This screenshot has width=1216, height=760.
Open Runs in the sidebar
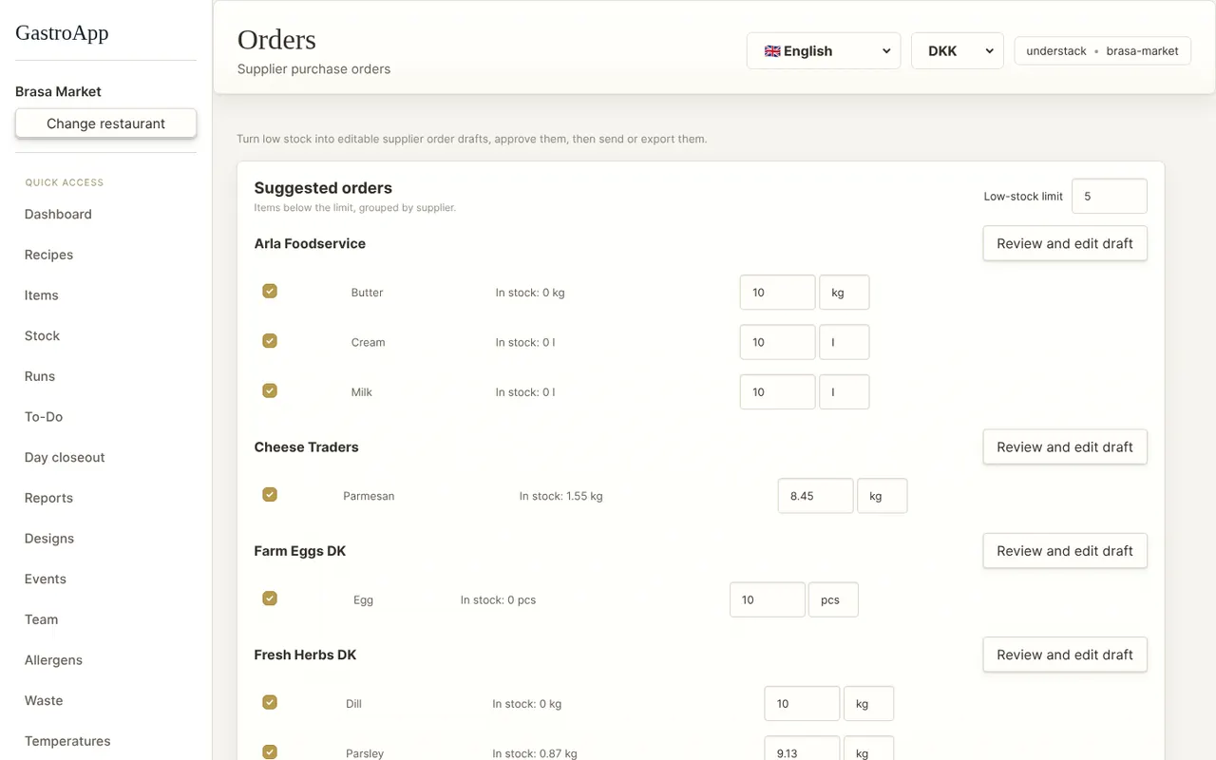[40, 376]
